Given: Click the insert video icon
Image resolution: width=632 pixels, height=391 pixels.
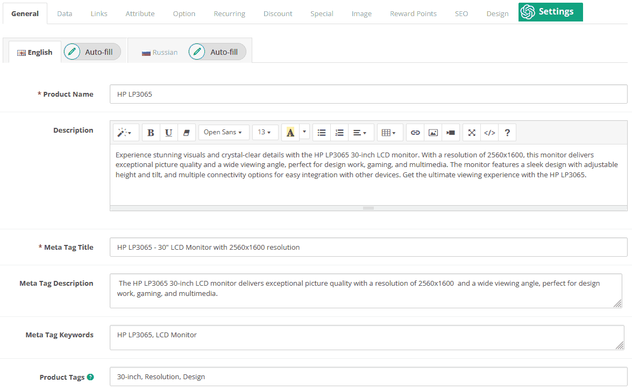Looking at the screenshot, I should (451, 133).
